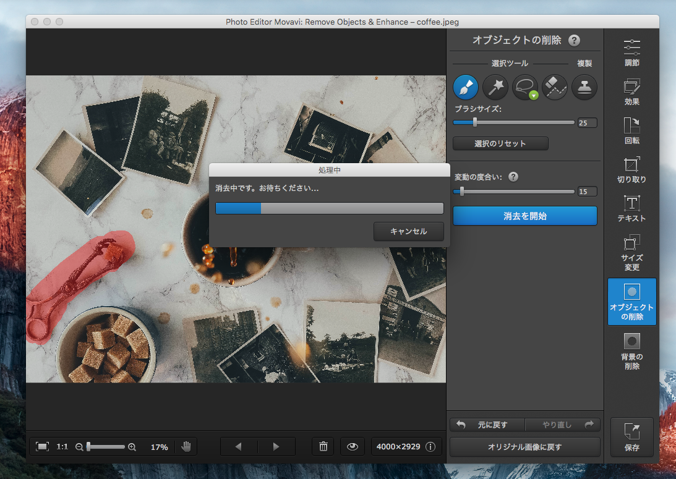
Task: Select the Stamp clone tool
Action: point(584,88)
